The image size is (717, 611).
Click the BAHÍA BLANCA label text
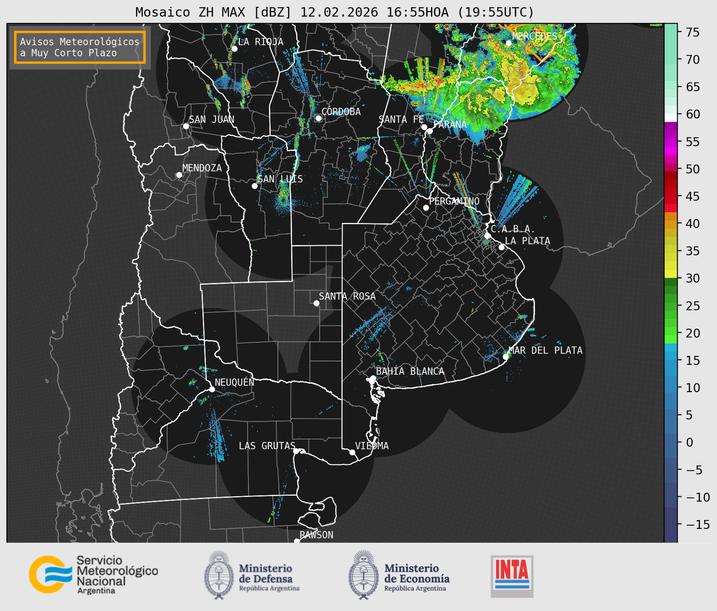pos(410,371)
